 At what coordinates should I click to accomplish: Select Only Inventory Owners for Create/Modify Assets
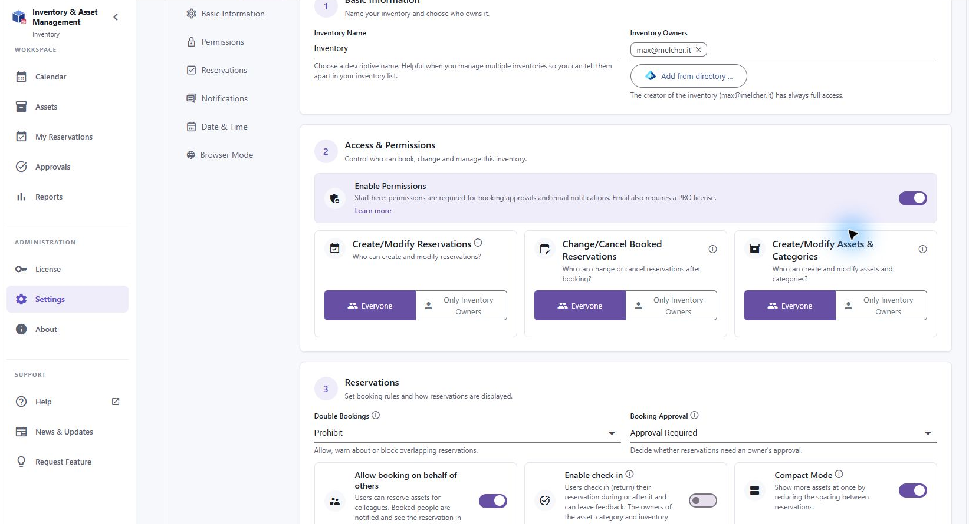point(881,306)
